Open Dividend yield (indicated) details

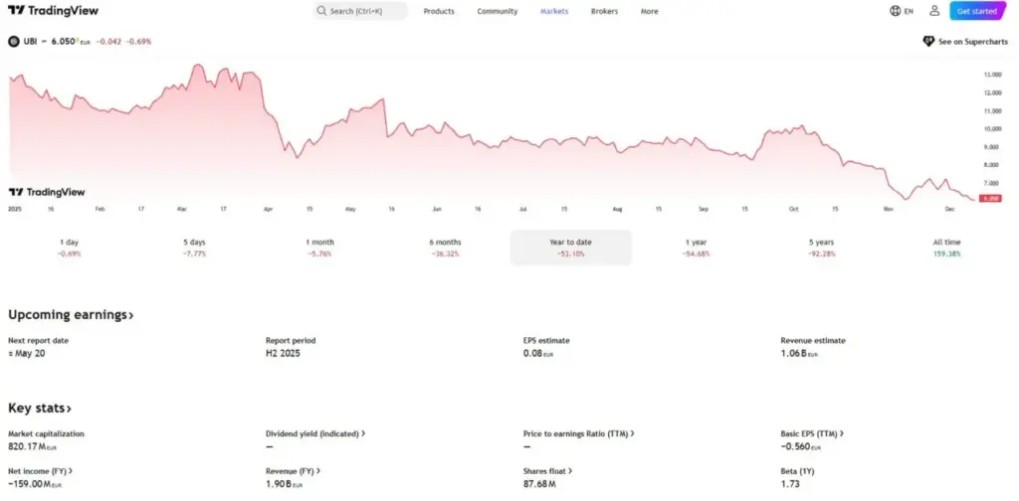(315, 433)
